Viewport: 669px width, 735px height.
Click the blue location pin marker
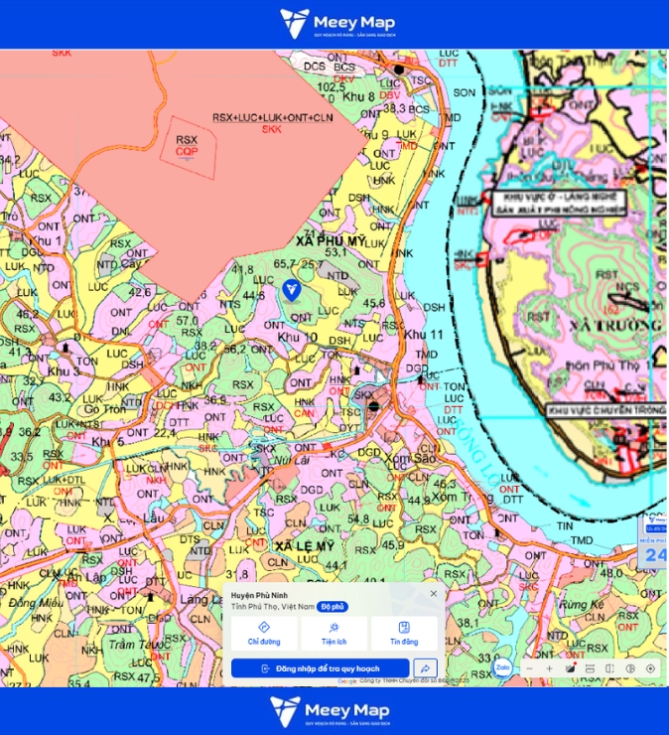[292, 291]
